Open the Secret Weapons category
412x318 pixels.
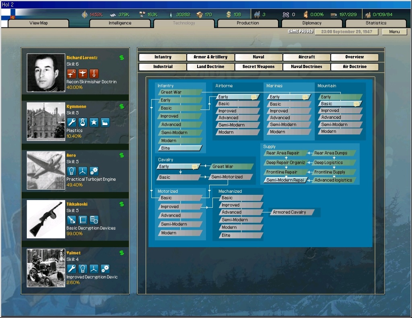click(259, 67)
